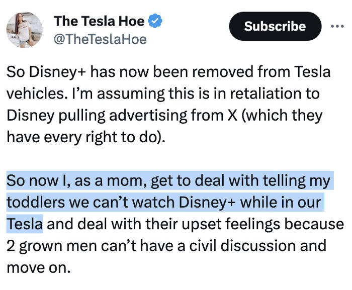The image size is (352, 290).
Task: Click the highlighted line starting with 'toddlers'
Action: [x=163, y=202]
